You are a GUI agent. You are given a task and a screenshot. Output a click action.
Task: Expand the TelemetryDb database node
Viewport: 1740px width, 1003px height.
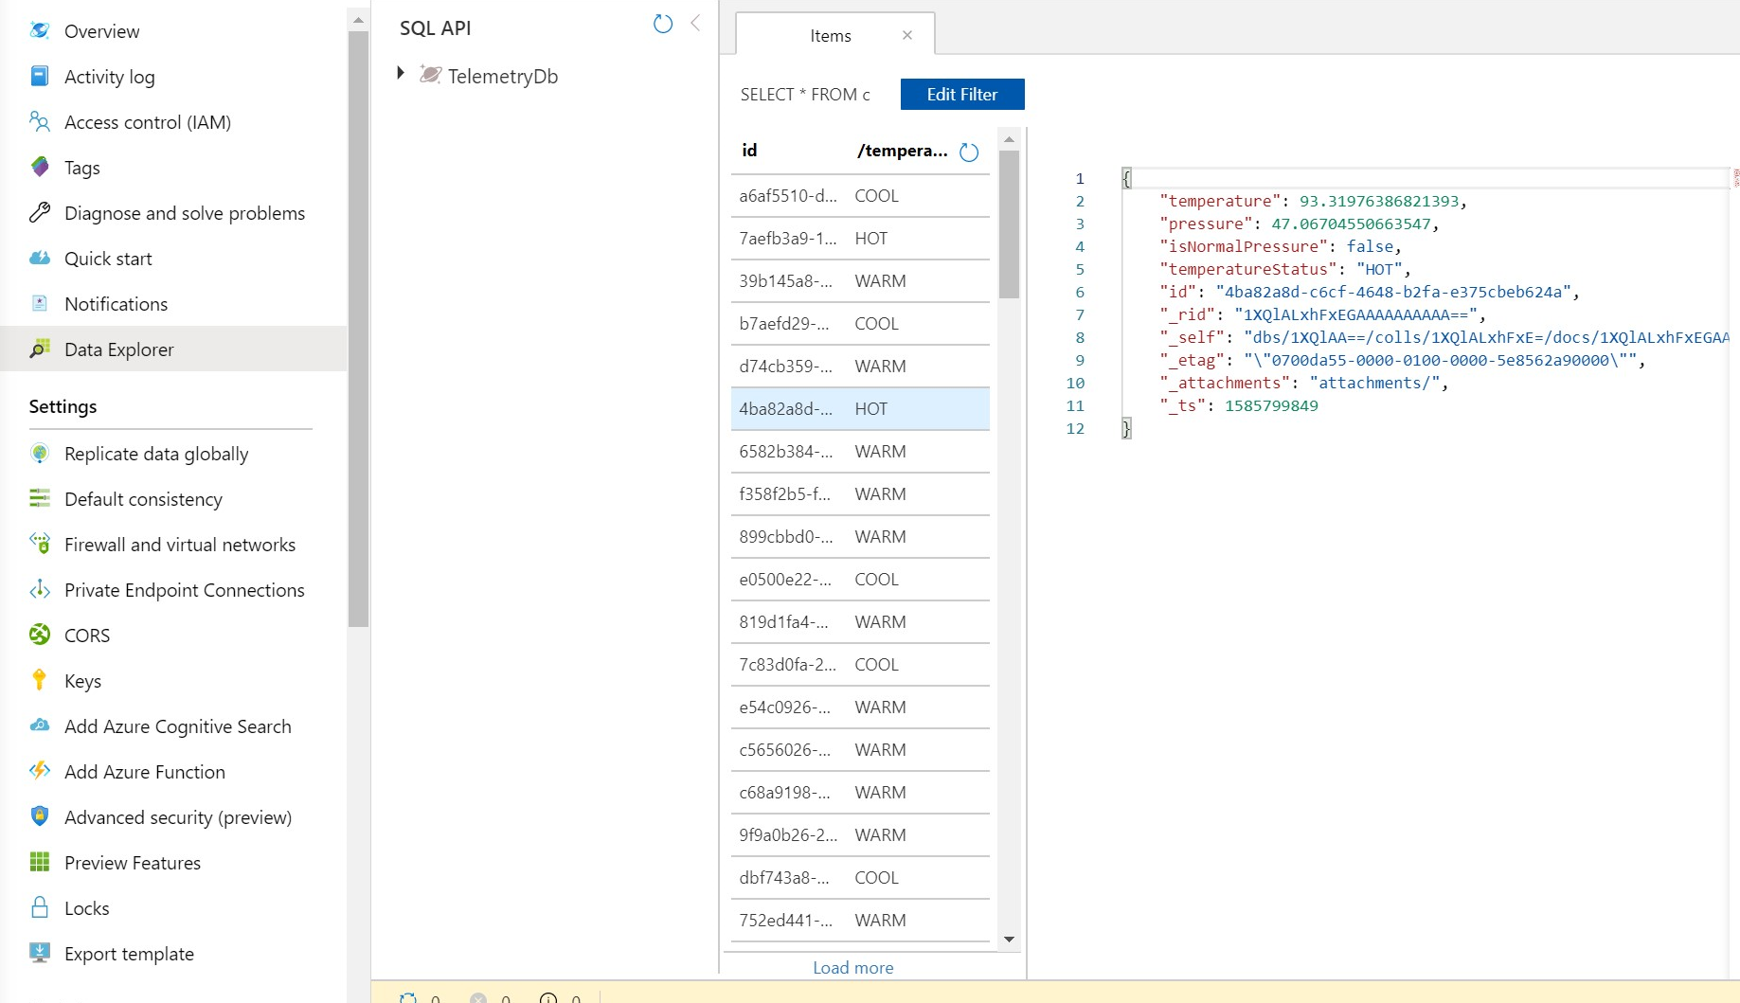point(399,73)
